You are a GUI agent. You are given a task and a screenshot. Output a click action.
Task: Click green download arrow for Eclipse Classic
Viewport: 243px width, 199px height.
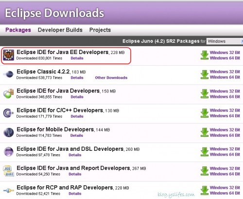205,74
